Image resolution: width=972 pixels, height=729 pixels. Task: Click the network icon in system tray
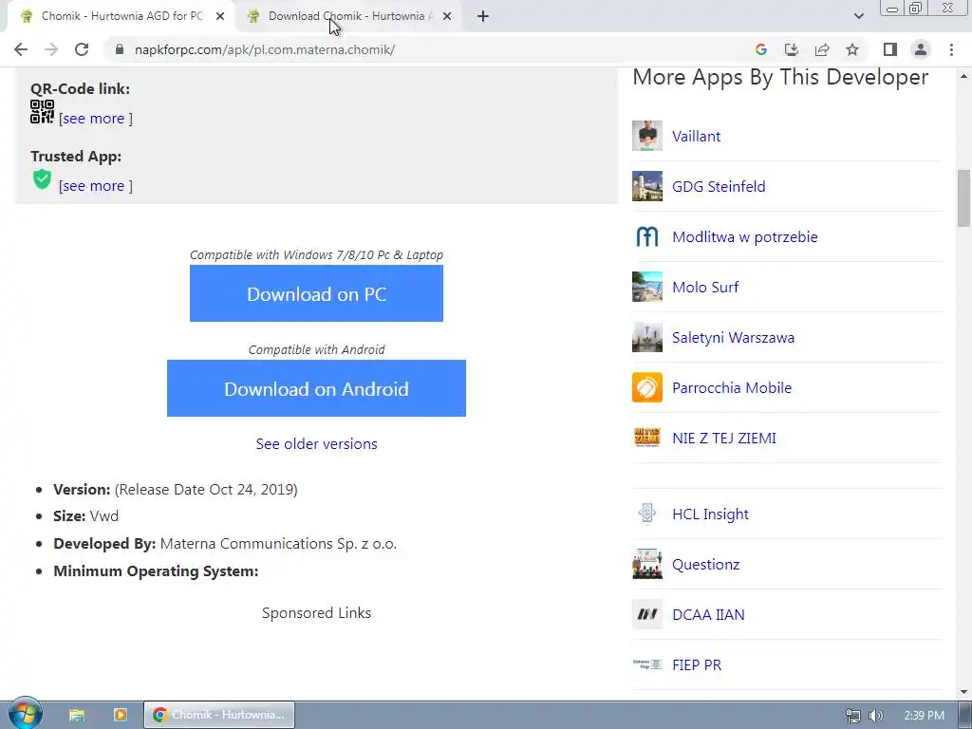coord(853,716)
